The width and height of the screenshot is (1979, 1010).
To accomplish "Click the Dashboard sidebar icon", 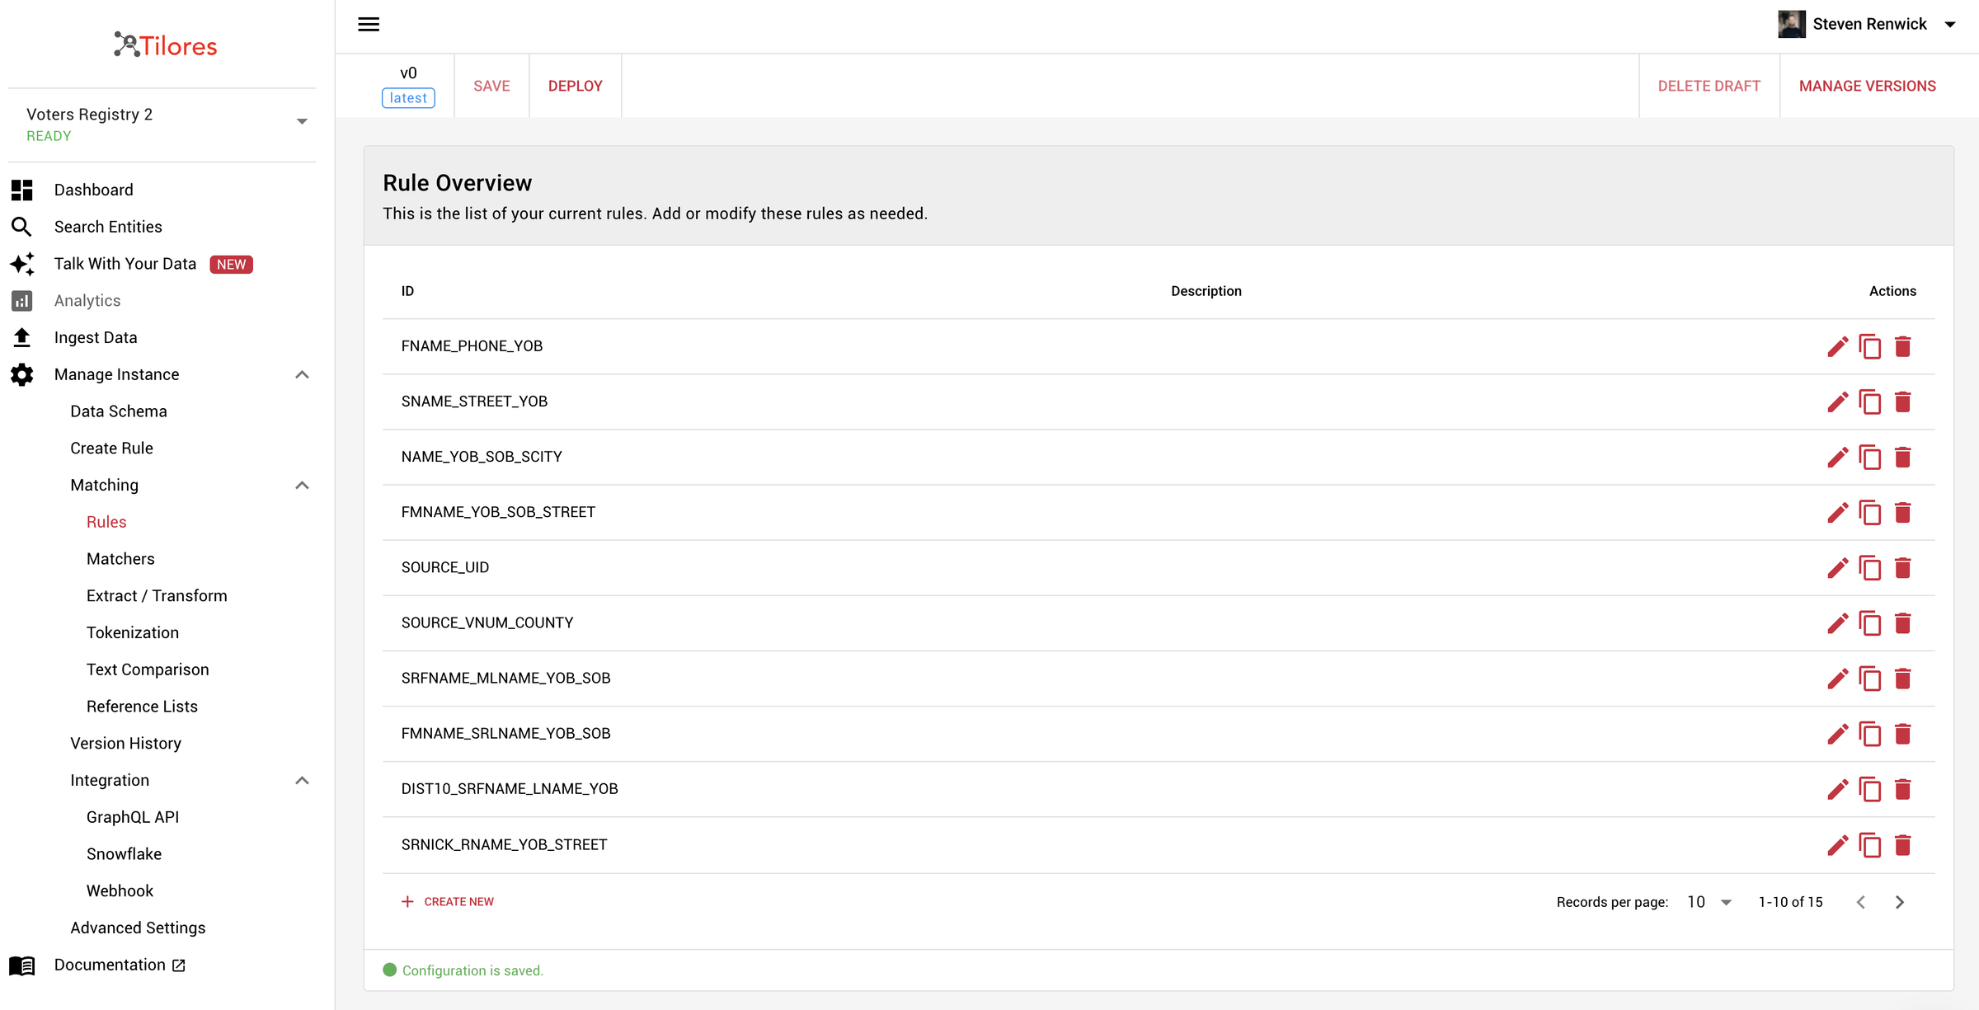I will [x=22, y=190].
